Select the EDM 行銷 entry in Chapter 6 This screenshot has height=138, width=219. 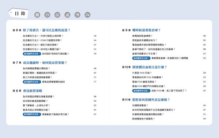[42, 40]
